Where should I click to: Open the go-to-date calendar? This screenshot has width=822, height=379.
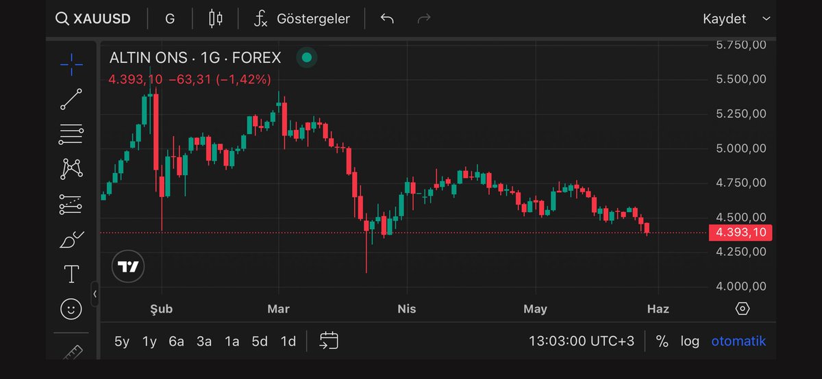pyautogui.click(x=329, y=341)
